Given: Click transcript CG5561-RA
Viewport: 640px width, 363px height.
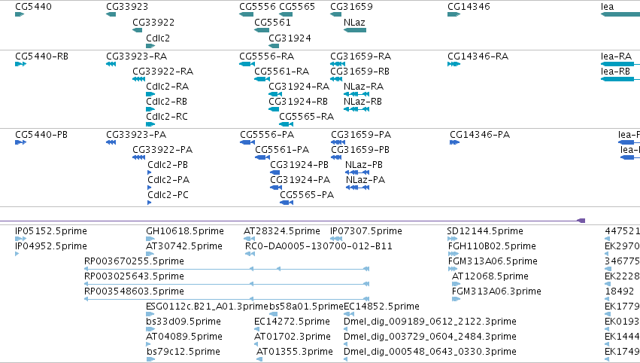Looking at the screenshot, I should pyautogui.click(x=281, y=72).
